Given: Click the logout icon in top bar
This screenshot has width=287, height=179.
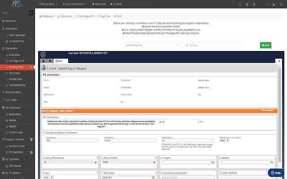Looking at the screenshot, I should pos(281,4).
